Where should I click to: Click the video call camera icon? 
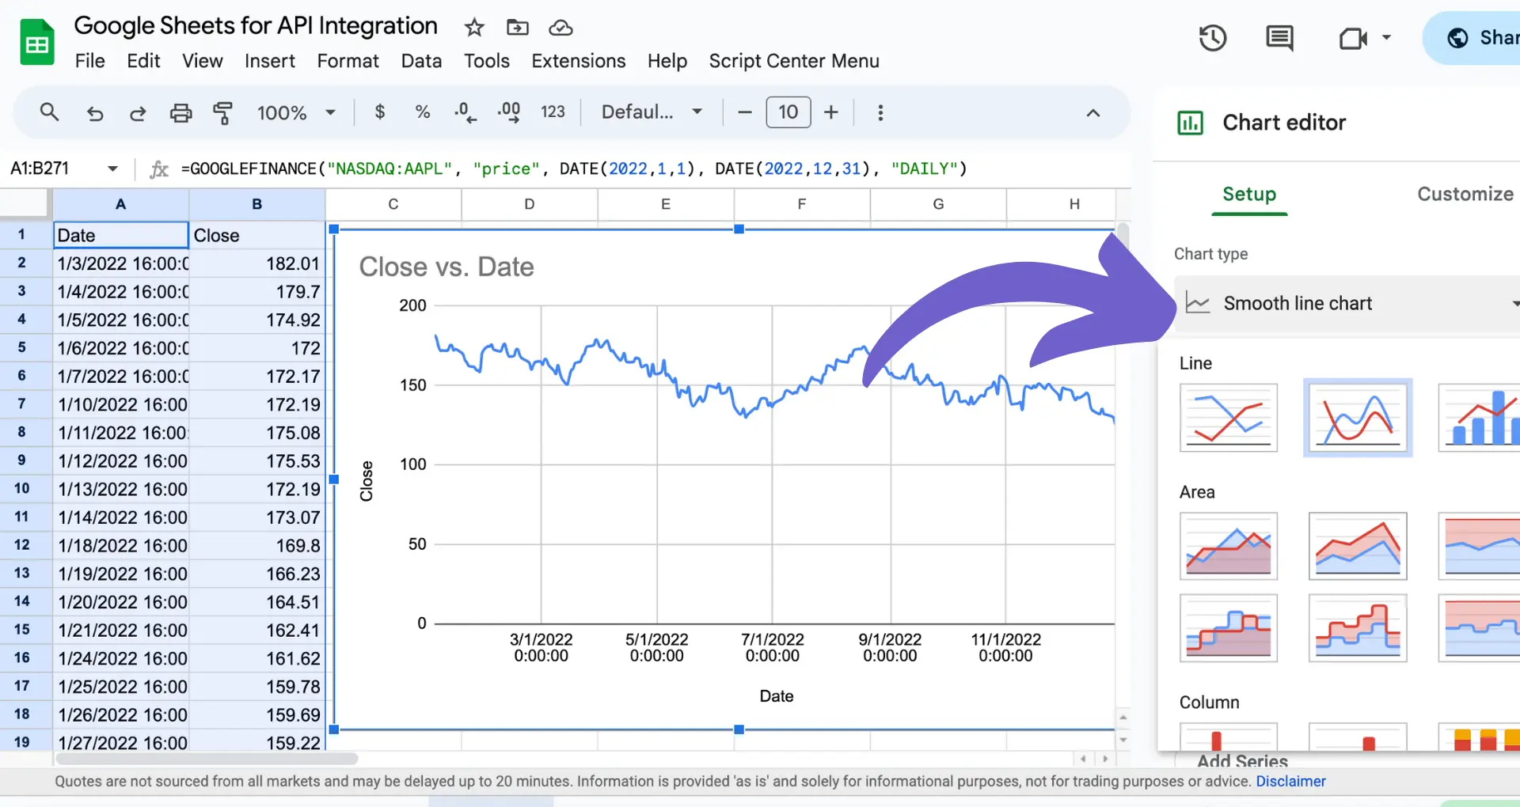[1353, 38]
